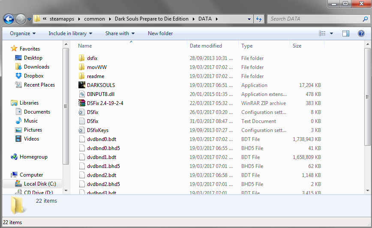This screenshot has width=372, height=228.
Task: Expand the arrow after 'steamapps' breadcrumb
Action: click(x=79, y=19)
